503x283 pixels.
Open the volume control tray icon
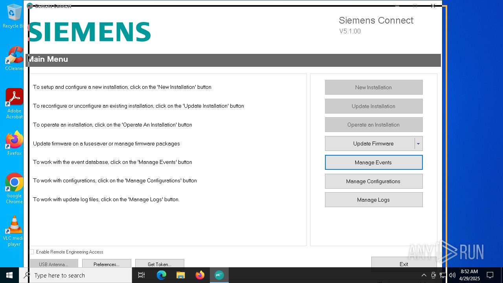452,275
